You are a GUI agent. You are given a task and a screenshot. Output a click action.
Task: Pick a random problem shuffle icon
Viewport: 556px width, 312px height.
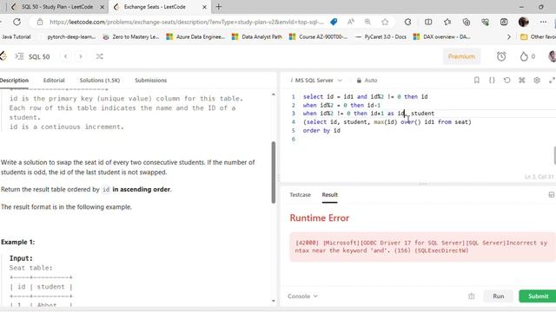pos(99,56)
